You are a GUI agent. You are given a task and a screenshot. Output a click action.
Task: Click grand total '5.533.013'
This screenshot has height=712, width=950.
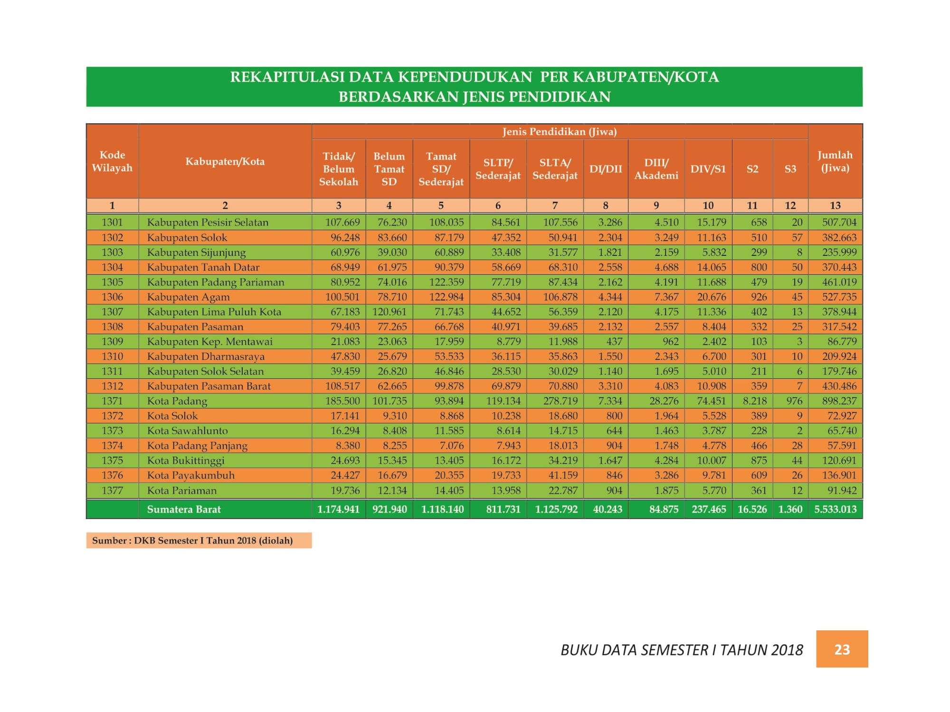[x=836, y=509]
